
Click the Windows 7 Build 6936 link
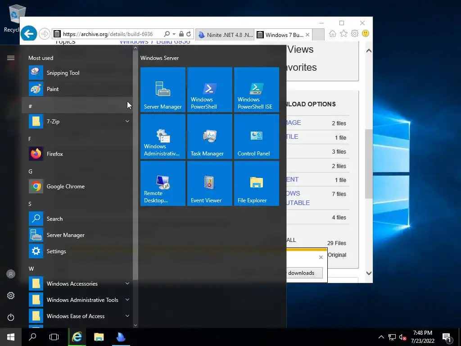click(155, 42)
